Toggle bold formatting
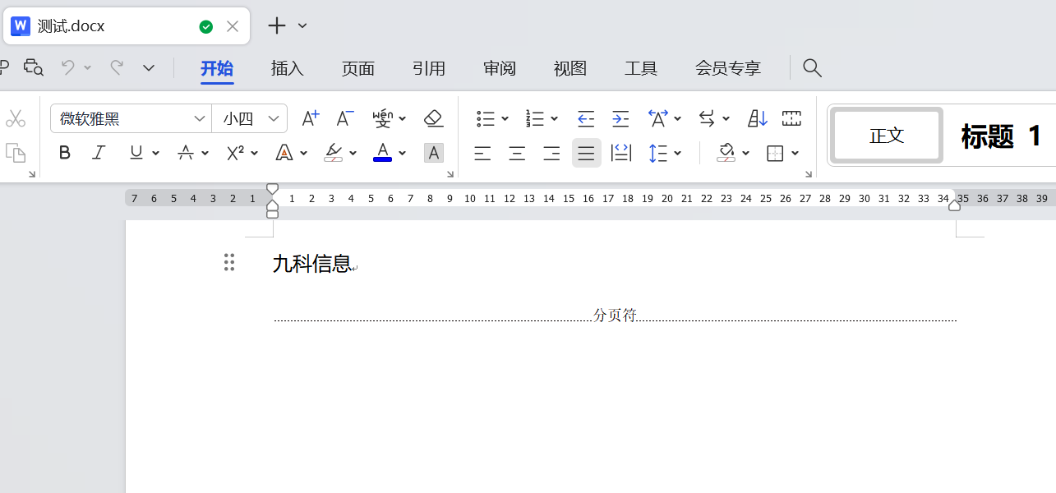 point(65,153)
